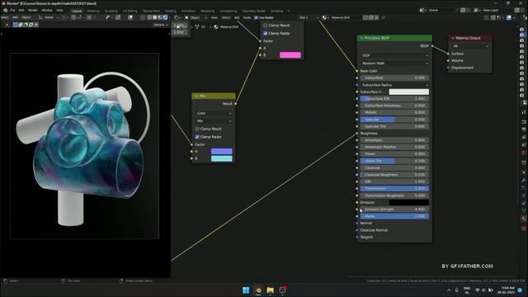Open the Global transform orientation dropdown

pyautogui.click(x=49, y=17)
